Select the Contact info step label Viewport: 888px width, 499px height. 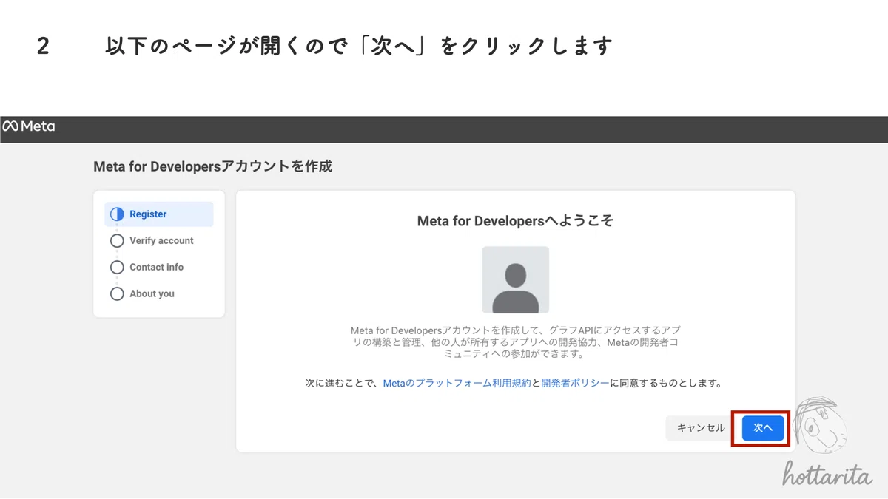[x=156, y=268]
